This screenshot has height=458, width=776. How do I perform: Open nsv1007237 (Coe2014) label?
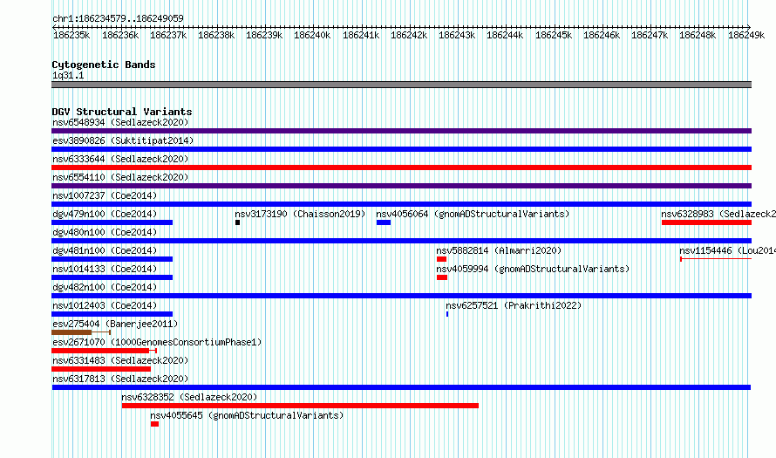click(x=105, y=195)
